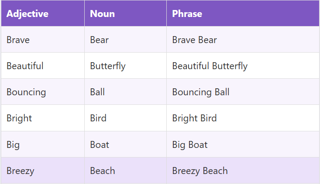Select the Bright adjective cell
Image resolution: width=320 pixels, height=184 pixels.
pos(19,118)
